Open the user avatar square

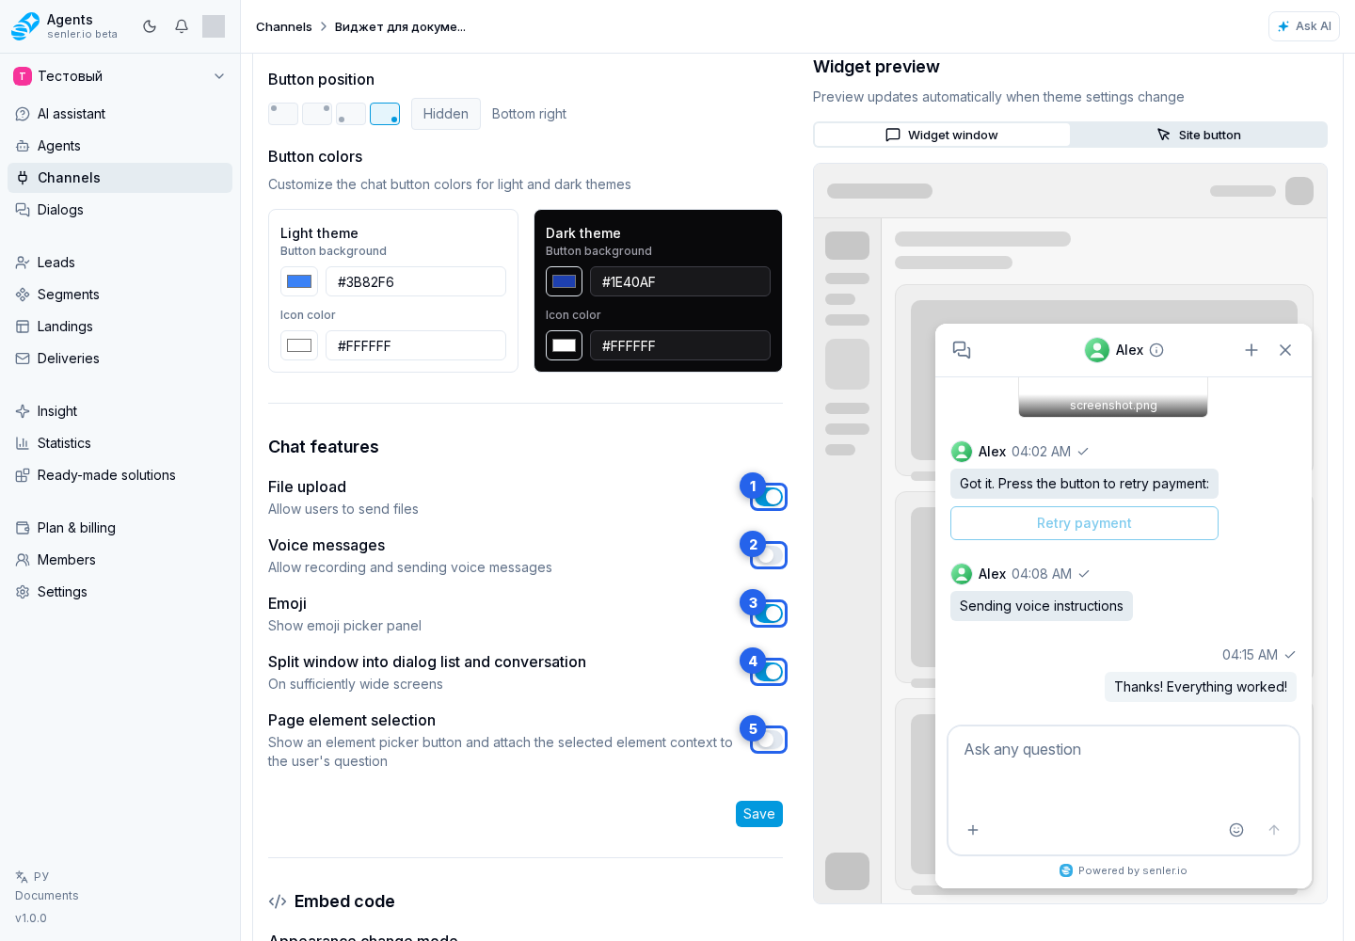click(x=214, y=26)
